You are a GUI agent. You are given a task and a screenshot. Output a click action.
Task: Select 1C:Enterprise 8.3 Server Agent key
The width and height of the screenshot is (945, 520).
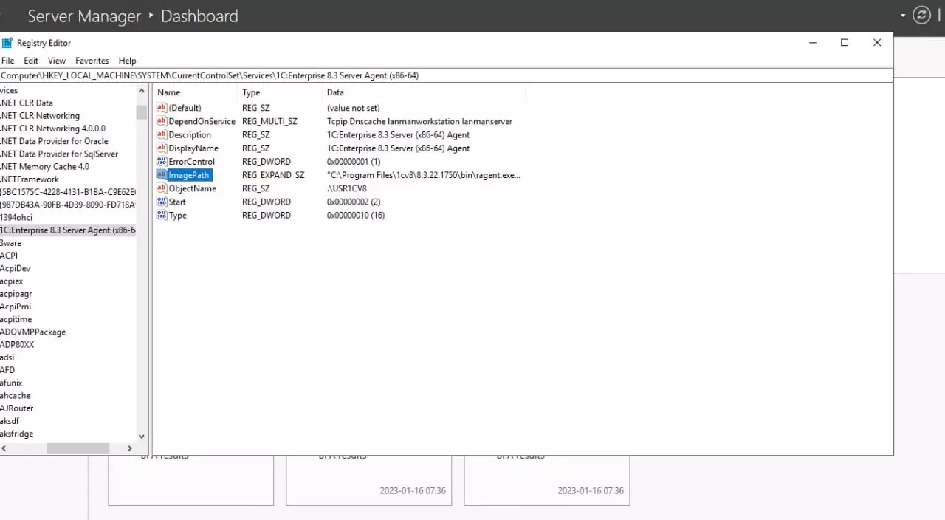click(68, 230)
